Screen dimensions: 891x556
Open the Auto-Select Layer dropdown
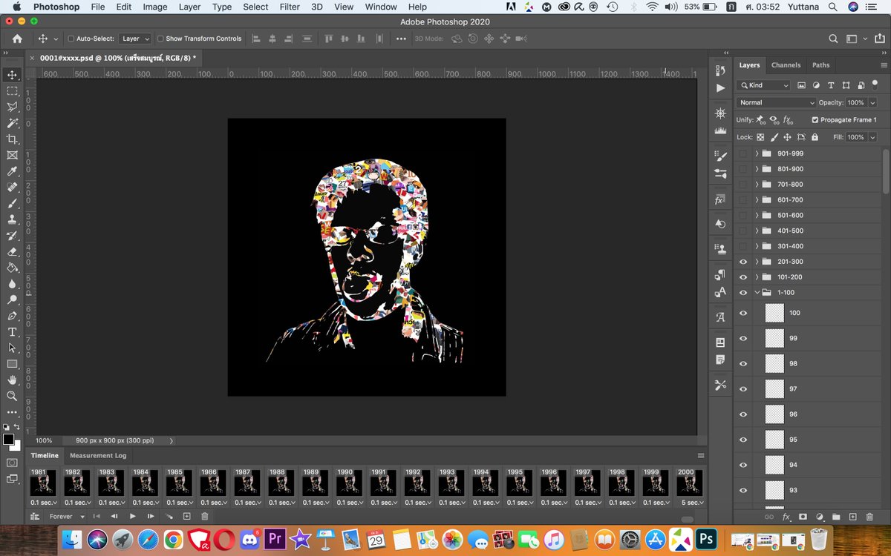(135, 39)
